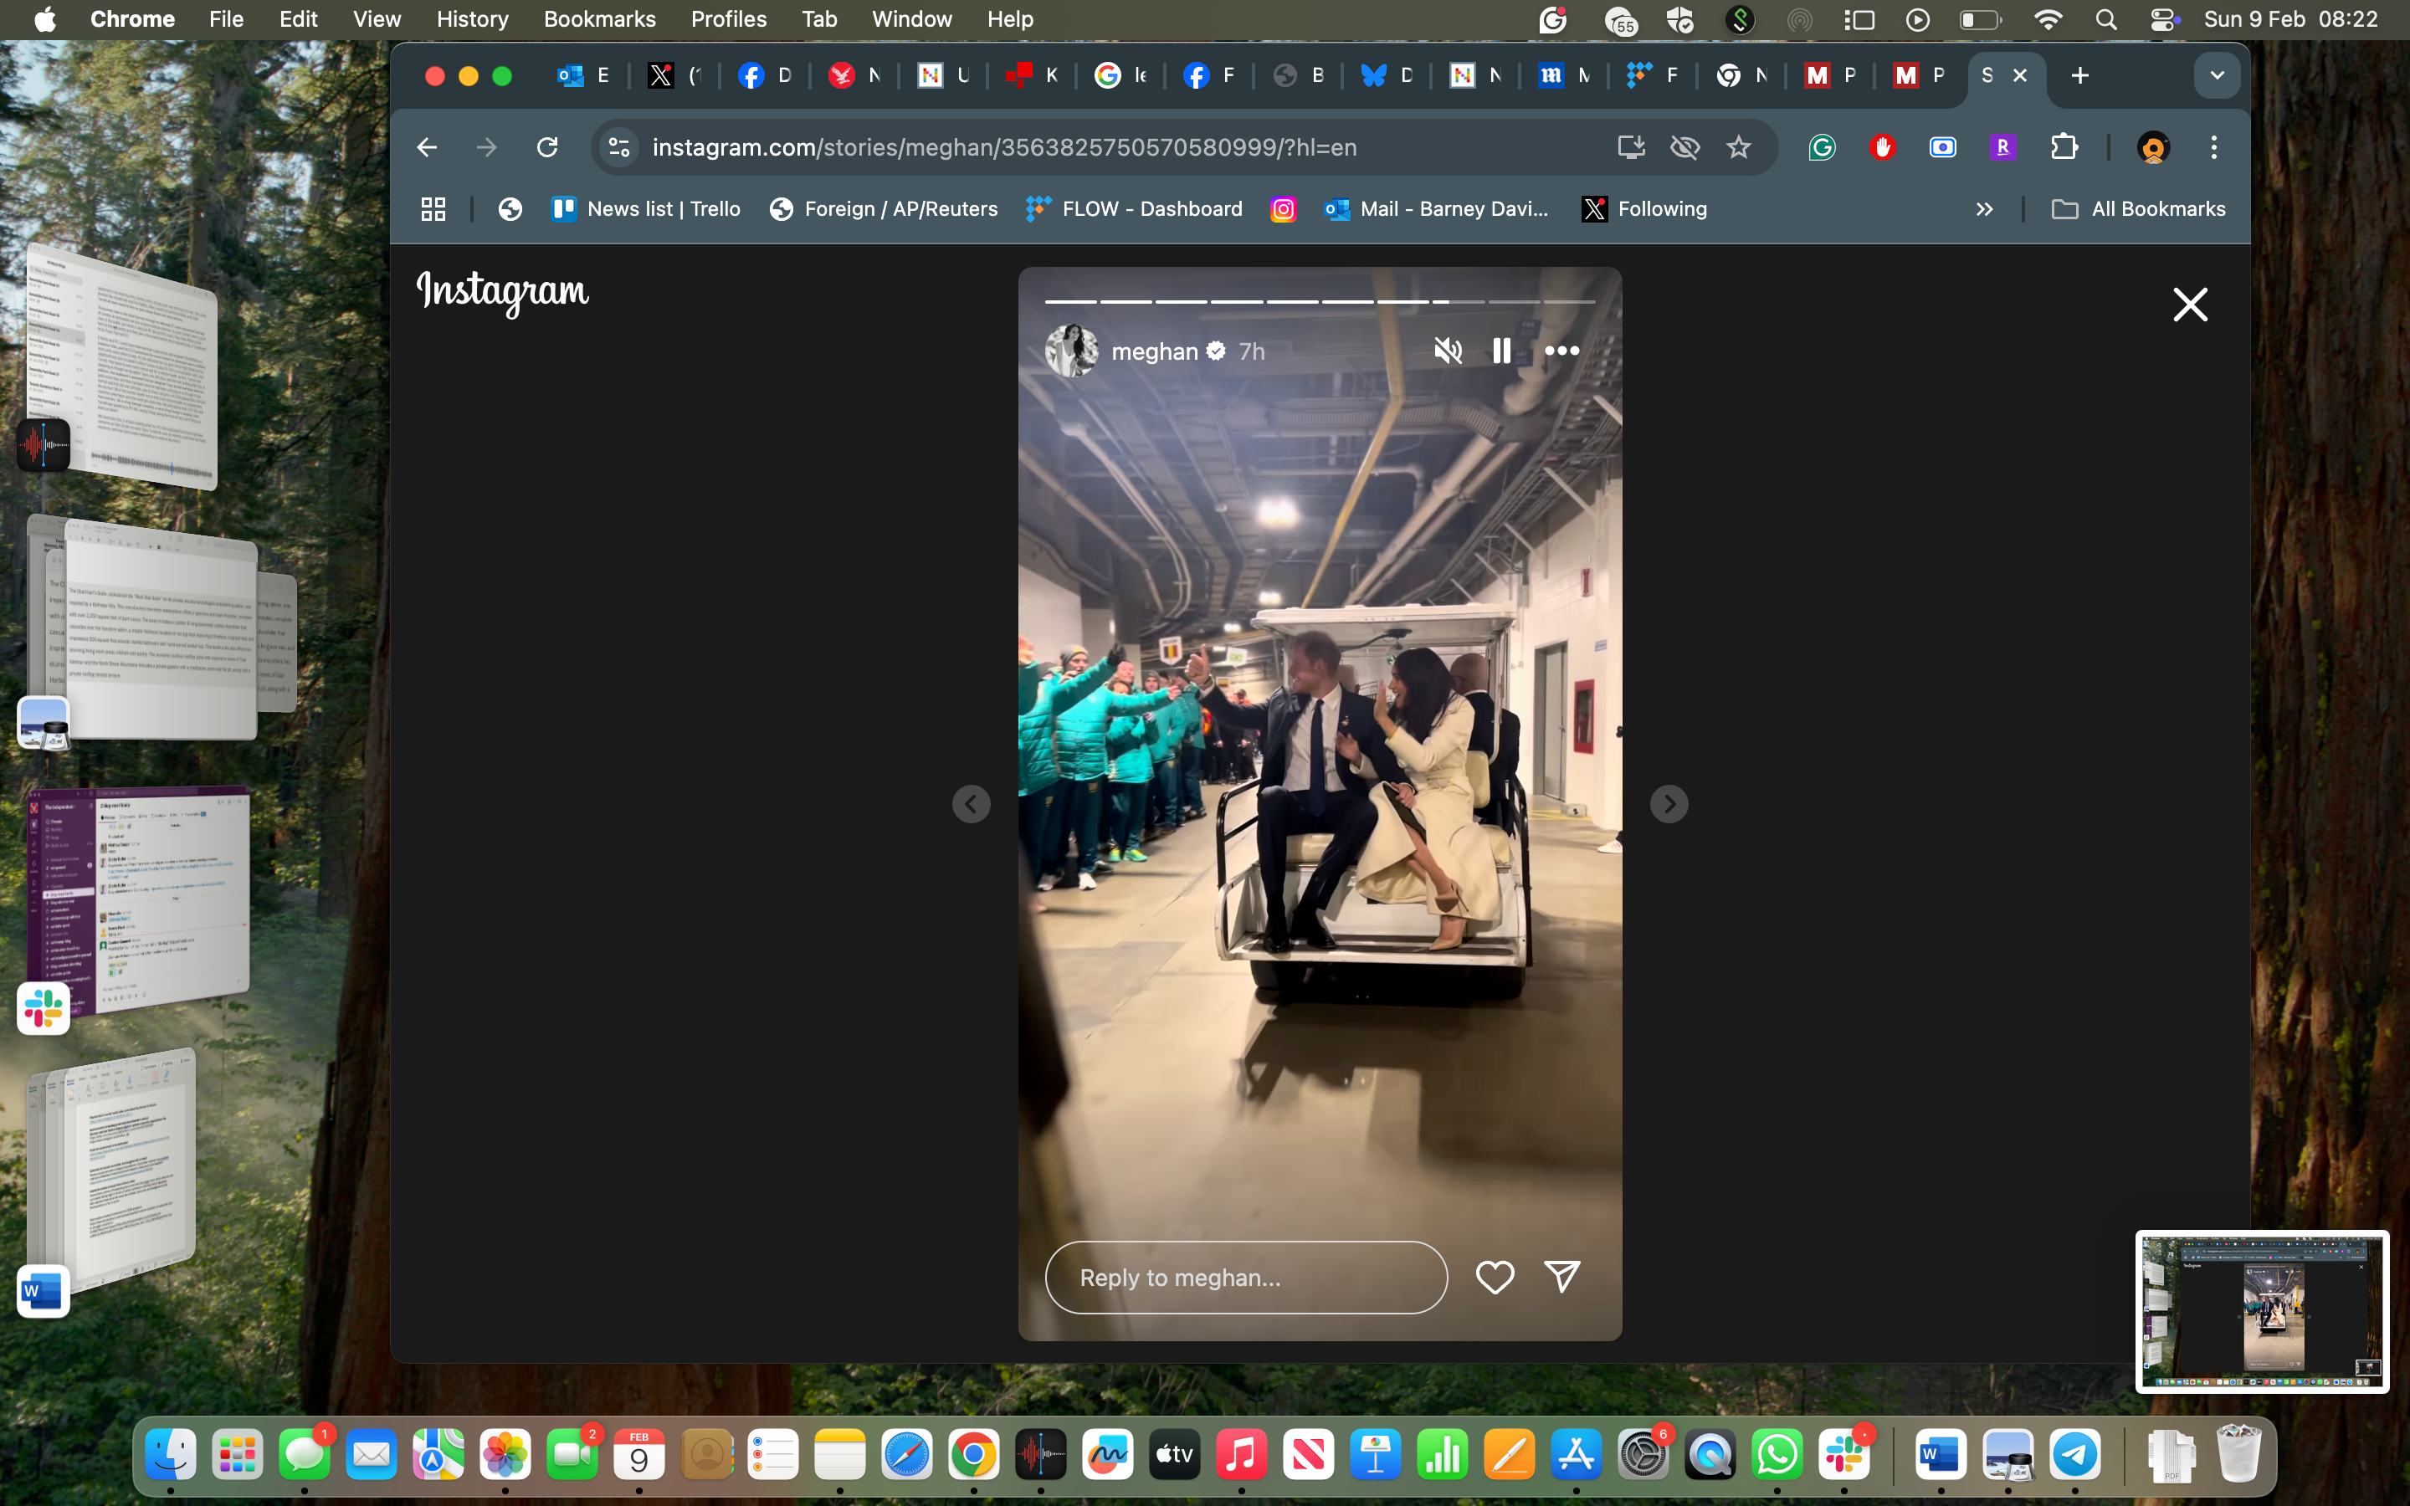This screenshot has height=1506, width=2410.
Task: Like the meghan story
Action: pyautogui.click(x=1495, y=1277)
